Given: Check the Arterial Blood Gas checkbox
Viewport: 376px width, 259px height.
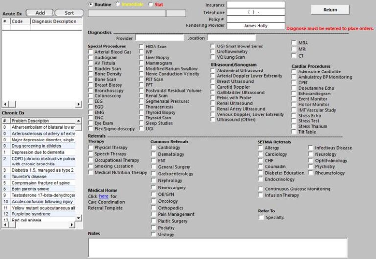Looking at the screenshot, I should [91, 52].
